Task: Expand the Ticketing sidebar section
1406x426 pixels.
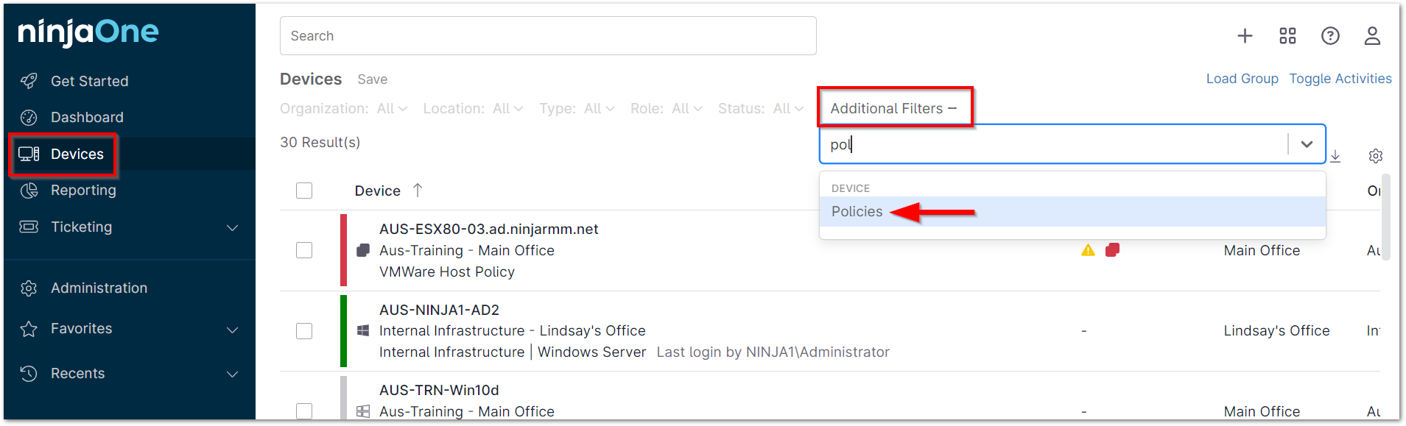Action: pyautogui.click(x=81, y=227)
